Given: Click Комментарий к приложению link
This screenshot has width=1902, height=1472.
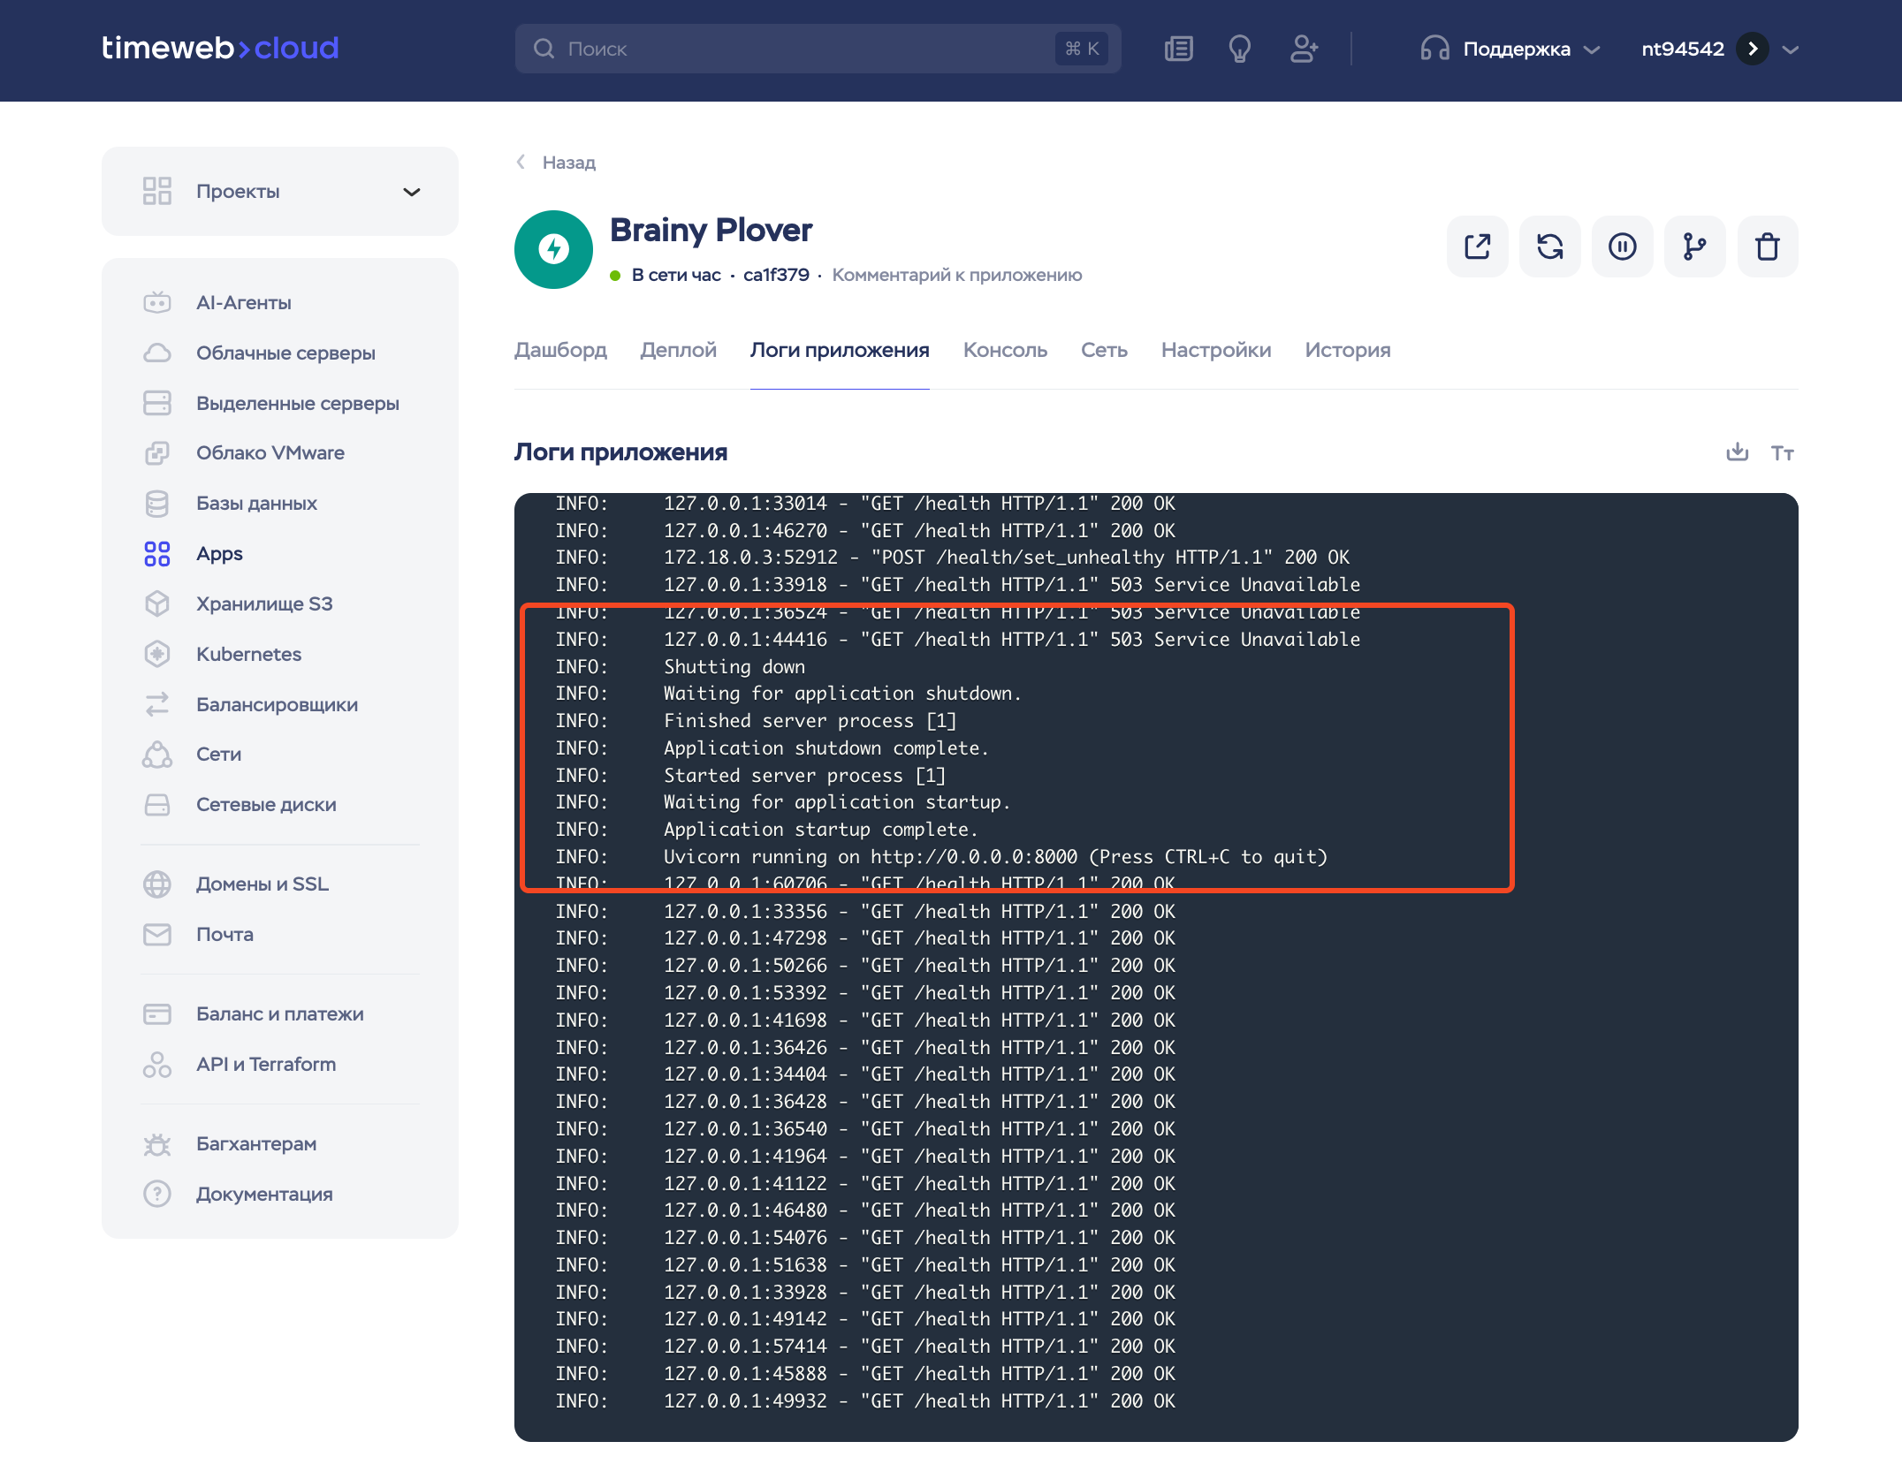Looking at the screenshot, I should tap(956, 275).
